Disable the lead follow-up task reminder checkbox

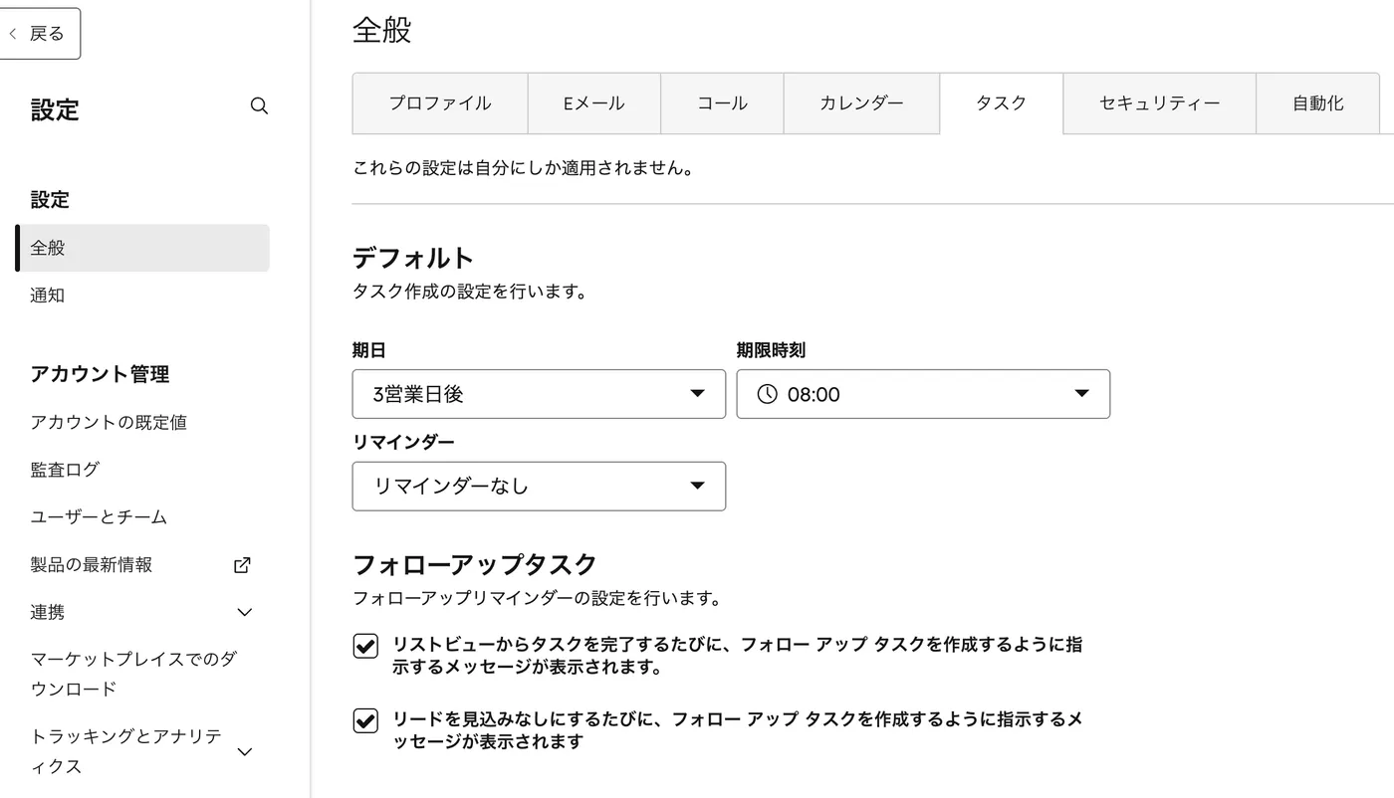click(x=364, y=719)
